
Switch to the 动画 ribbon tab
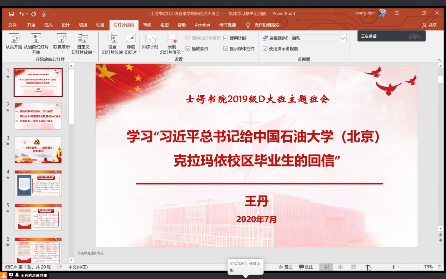(x=100, y=25)
